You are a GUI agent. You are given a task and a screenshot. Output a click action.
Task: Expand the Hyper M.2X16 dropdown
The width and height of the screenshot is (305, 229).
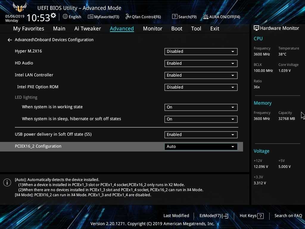pyautogui.click(x=201, y=51)
